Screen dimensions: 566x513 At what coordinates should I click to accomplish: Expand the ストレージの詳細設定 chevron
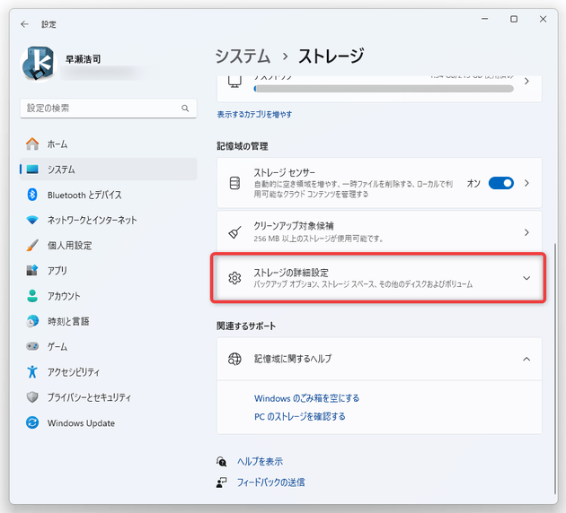tap(526, 278)
